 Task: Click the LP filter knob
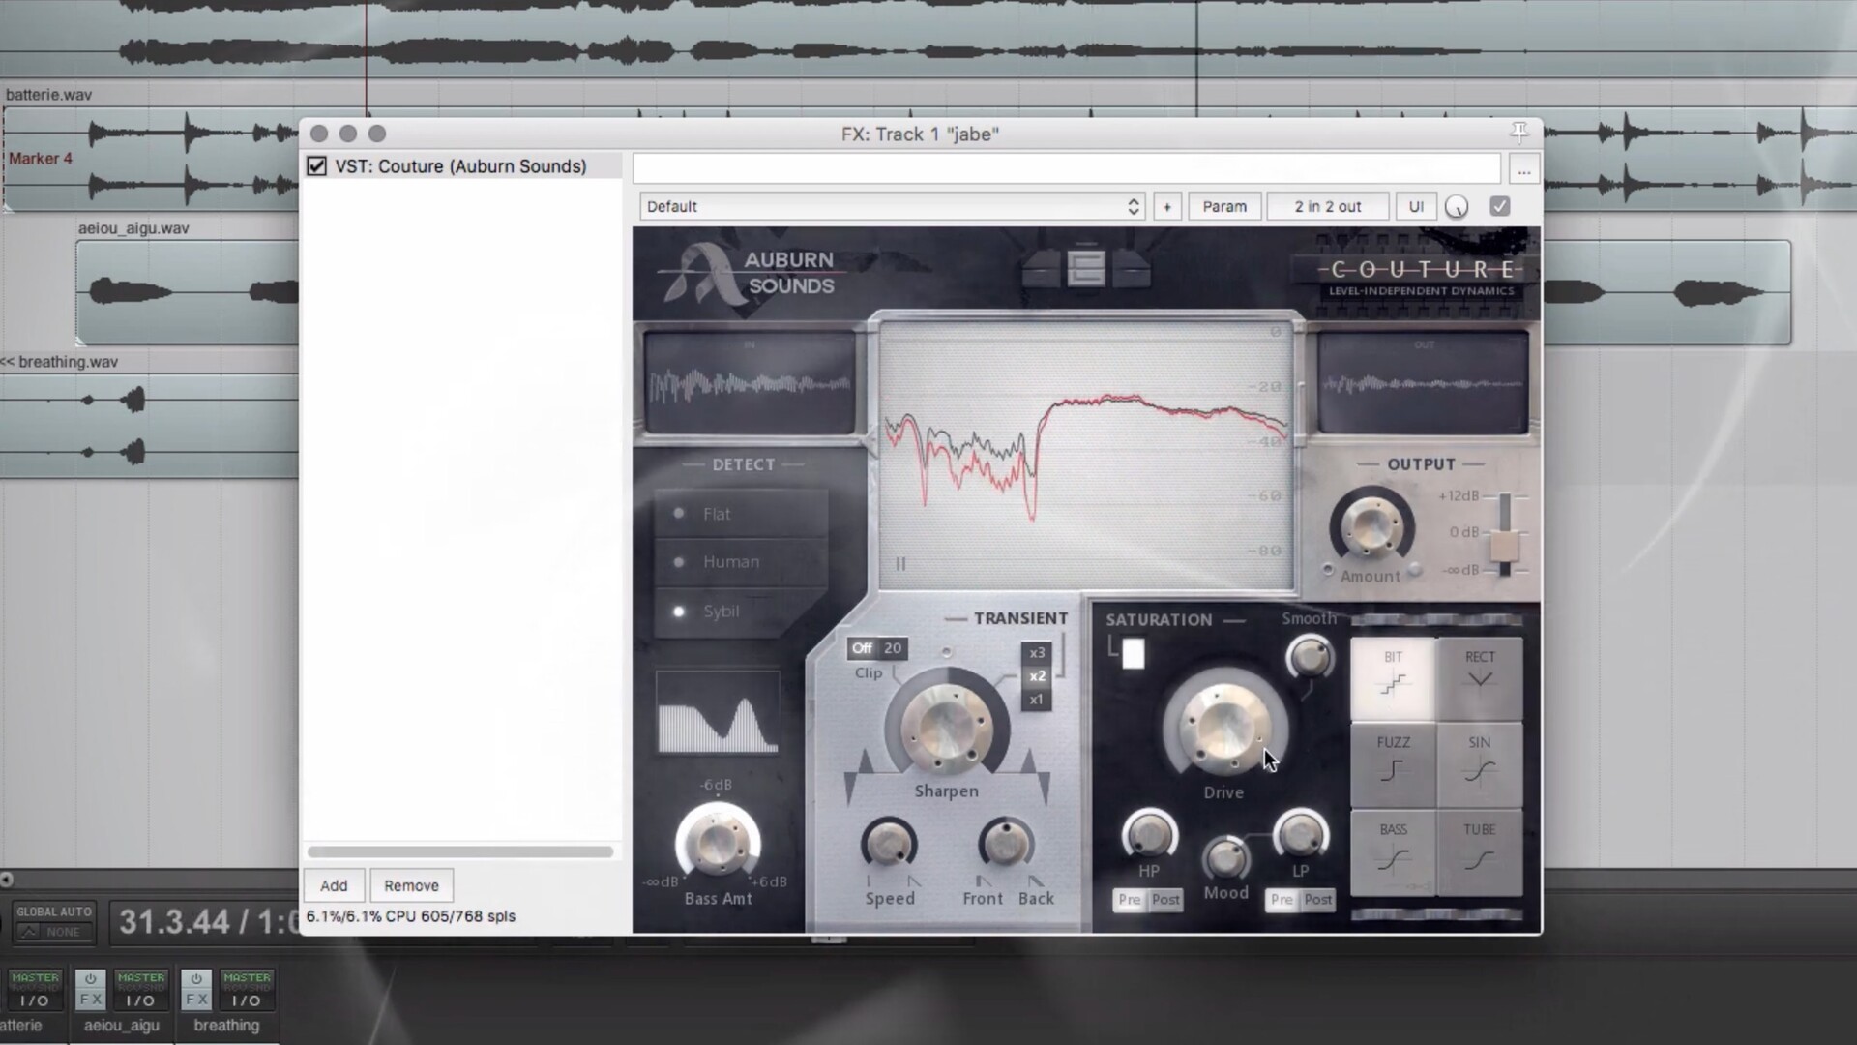click(1301, 834)
